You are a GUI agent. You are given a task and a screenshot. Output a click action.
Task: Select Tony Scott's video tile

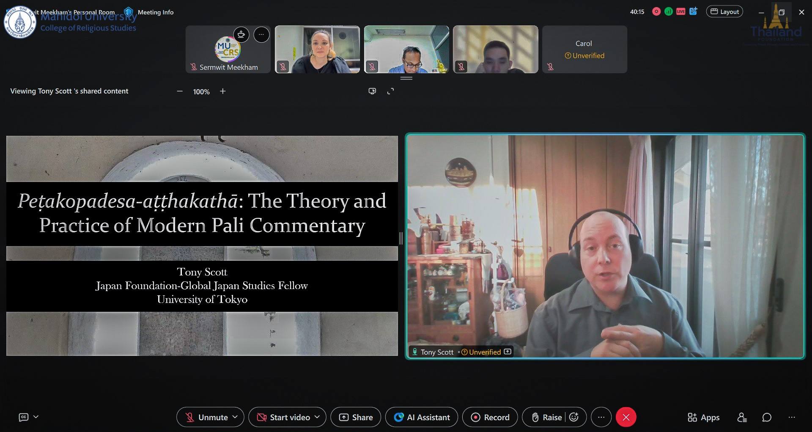coord(605,246)
